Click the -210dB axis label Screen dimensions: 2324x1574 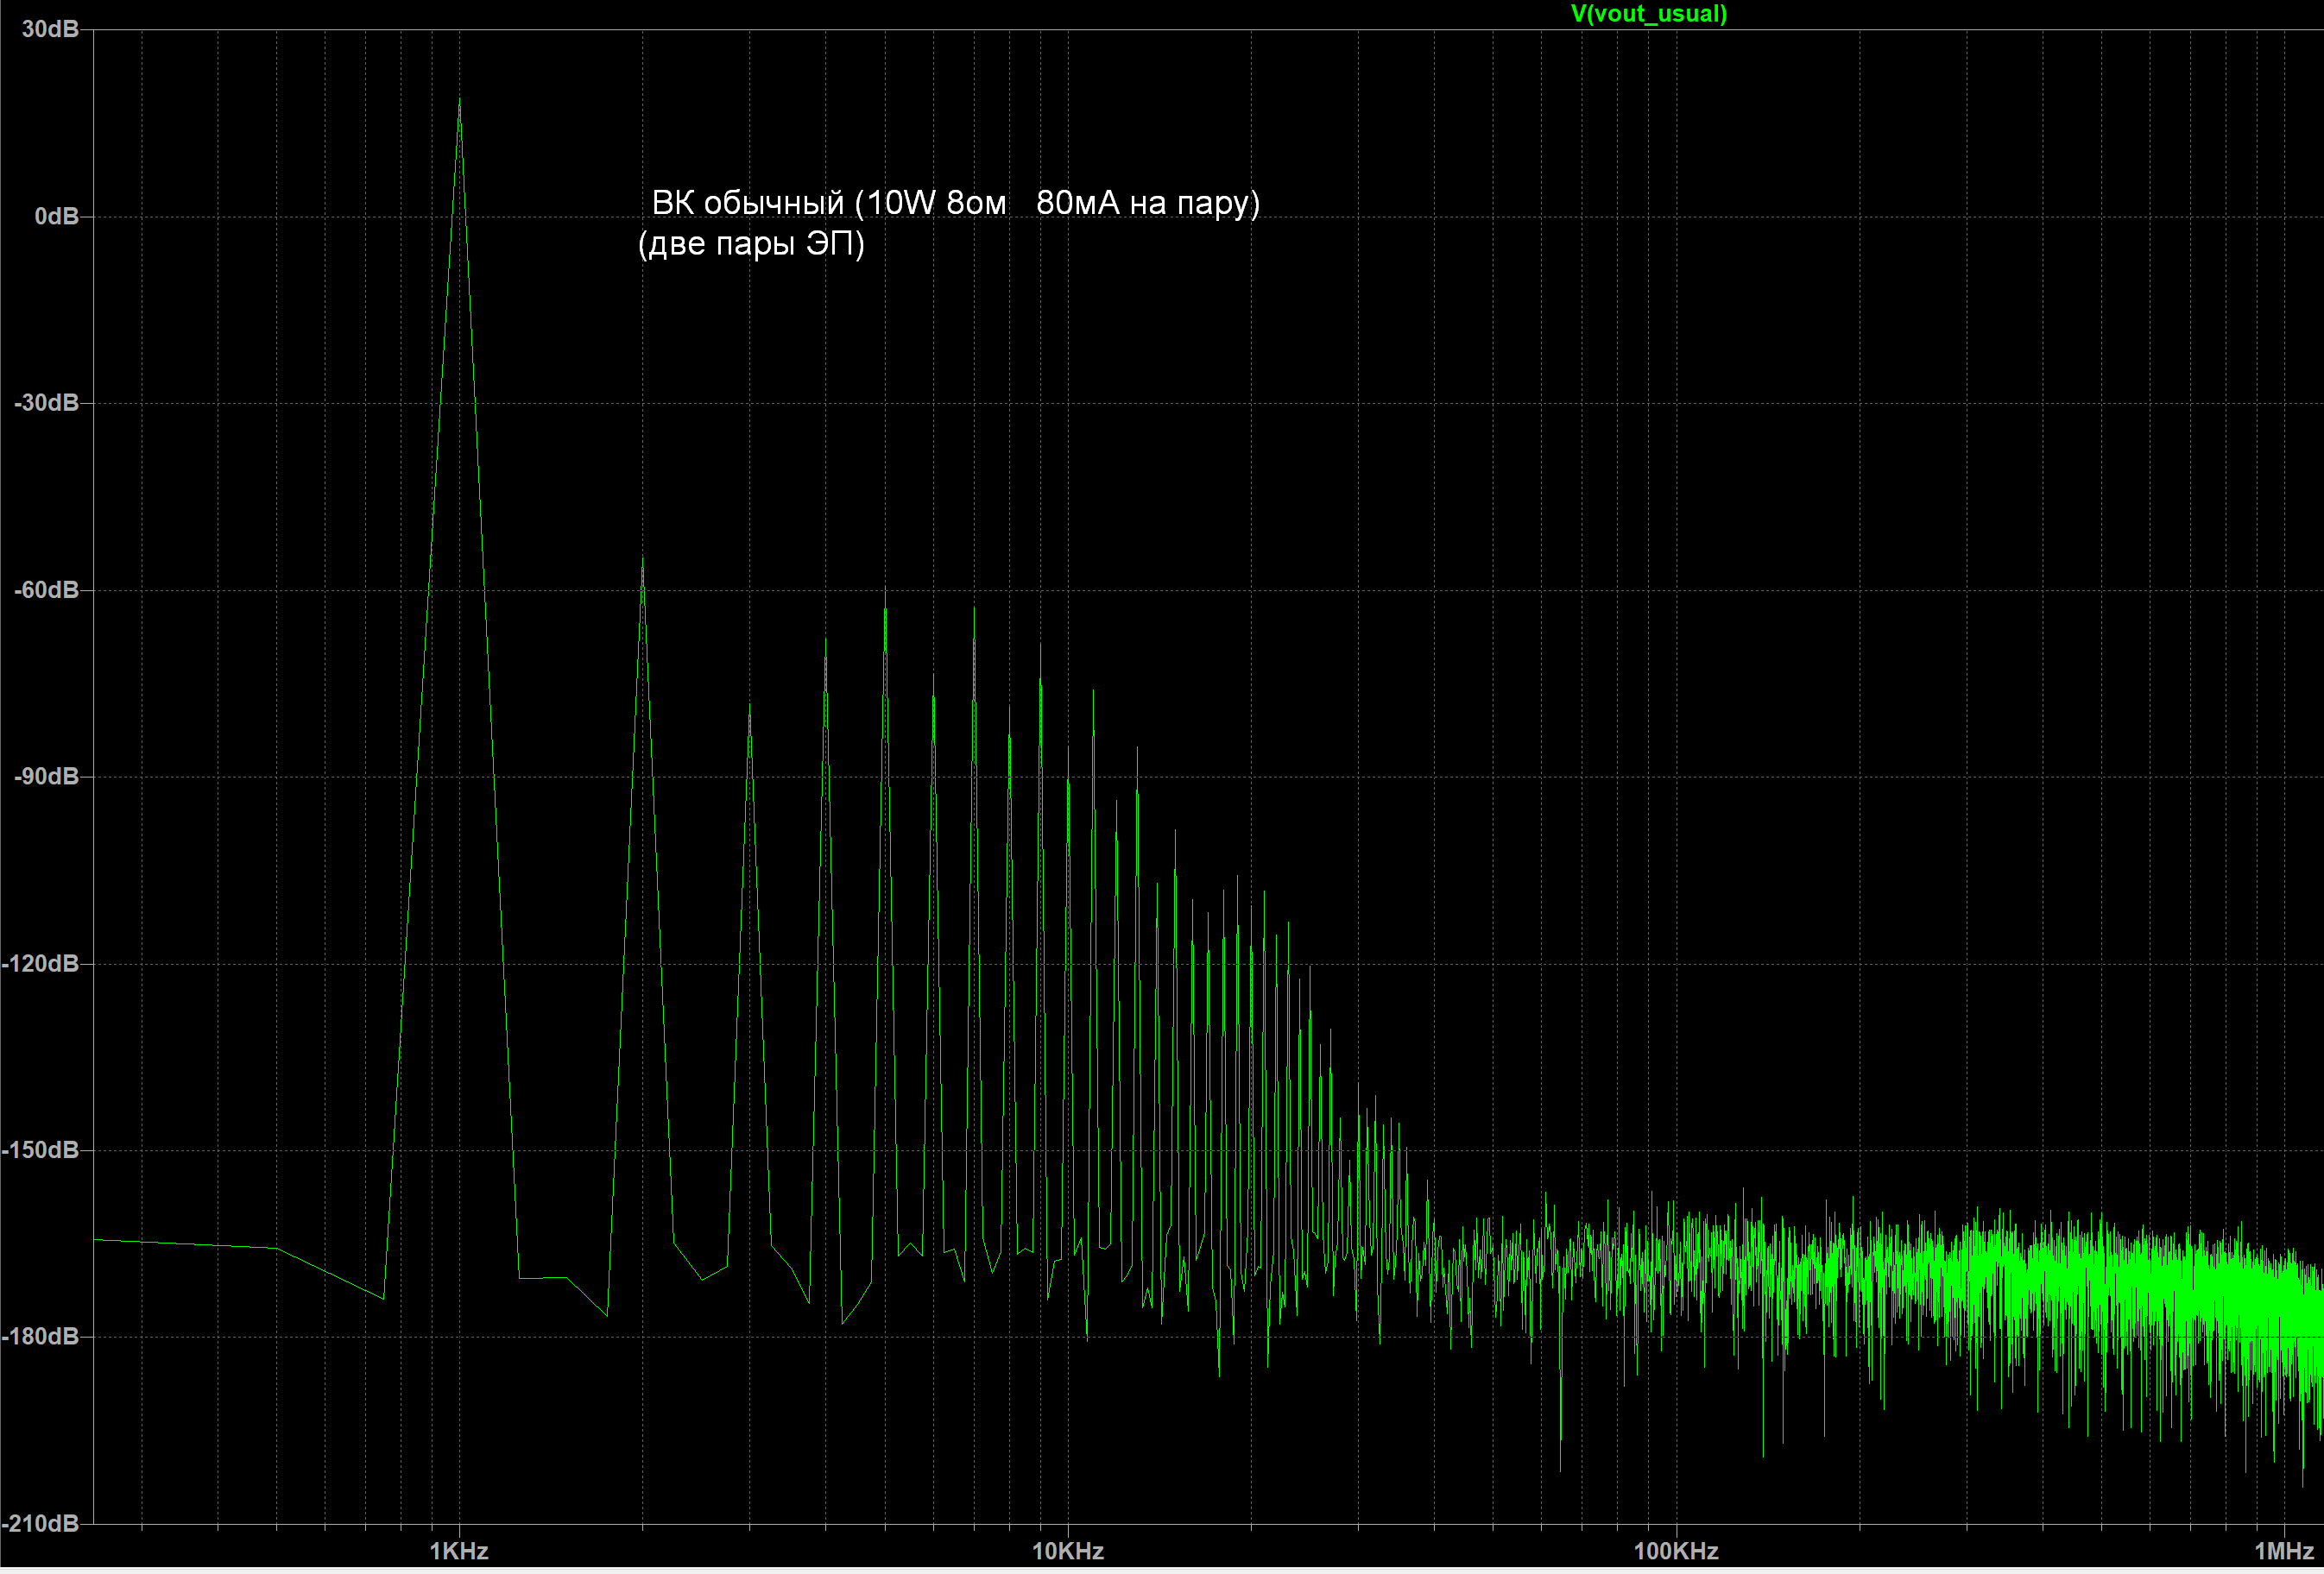pos(40,1523)
